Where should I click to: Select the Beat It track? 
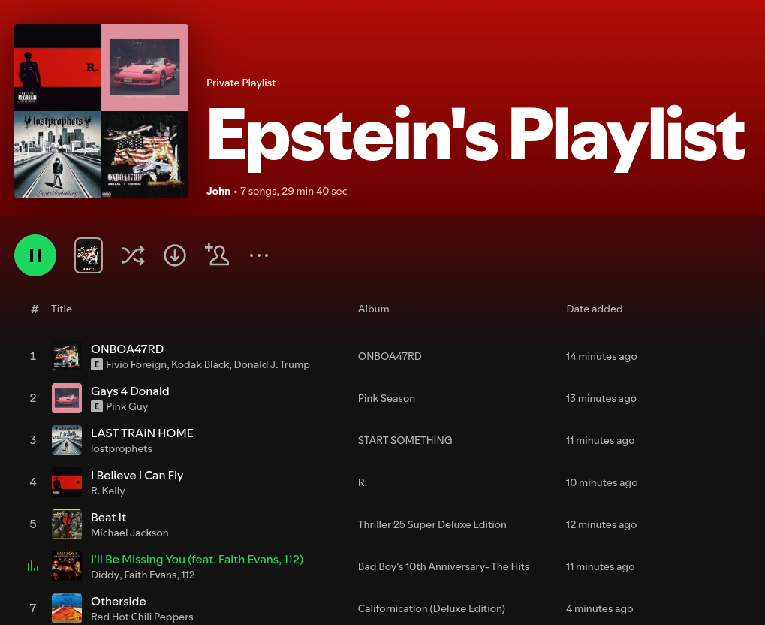click(x=108, y=517)
